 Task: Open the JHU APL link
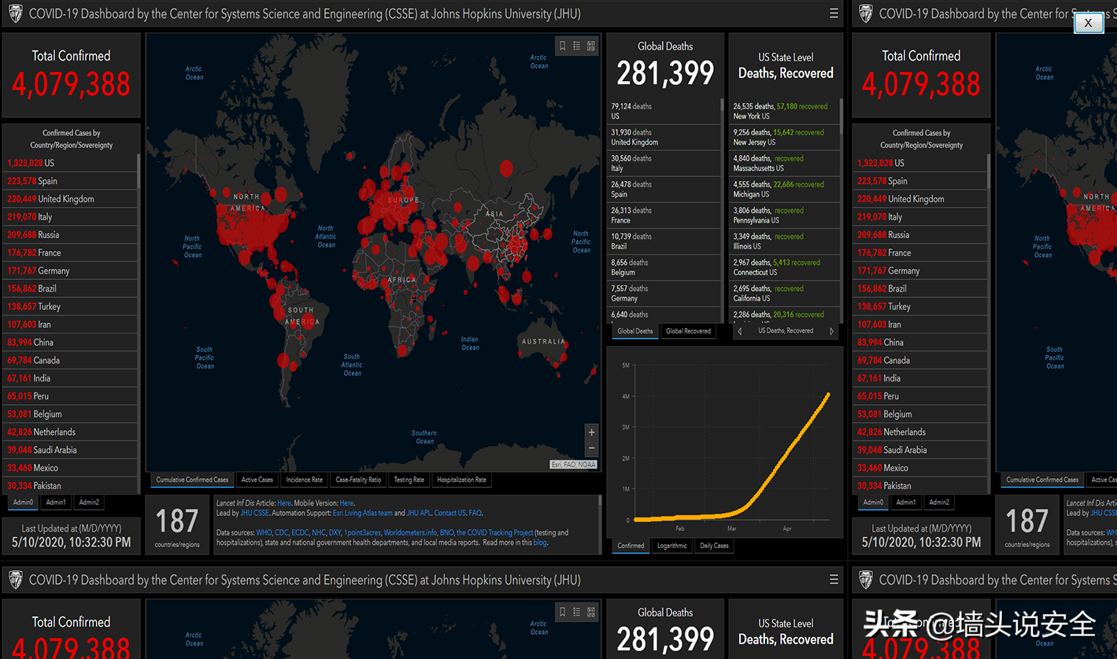point(419,514)
